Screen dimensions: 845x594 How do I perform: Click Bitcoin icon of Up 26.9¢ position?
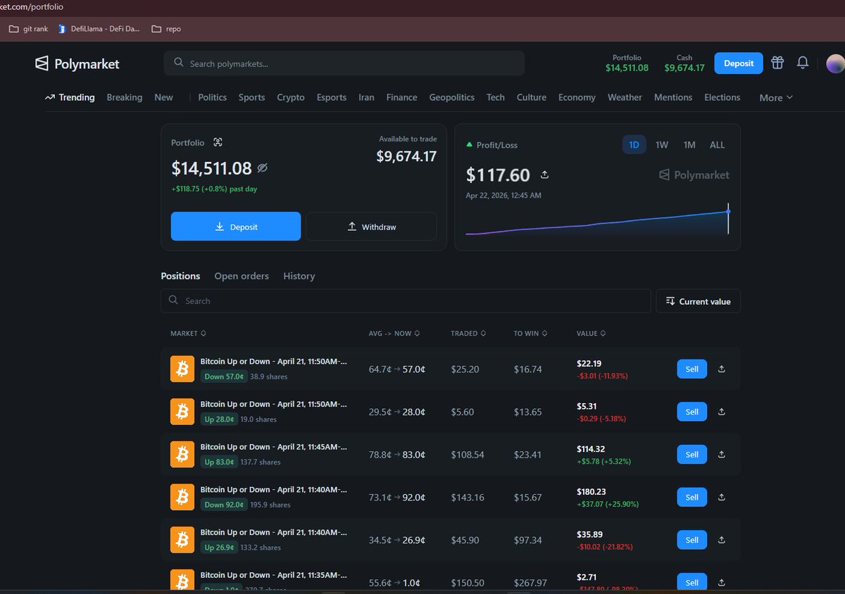tap(182, 540)
